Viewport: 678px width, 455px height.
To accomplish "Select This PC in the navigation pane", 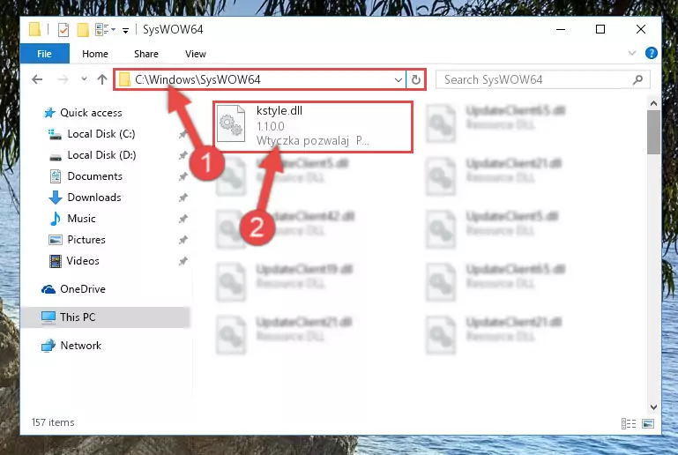I will tap(105, 317).
